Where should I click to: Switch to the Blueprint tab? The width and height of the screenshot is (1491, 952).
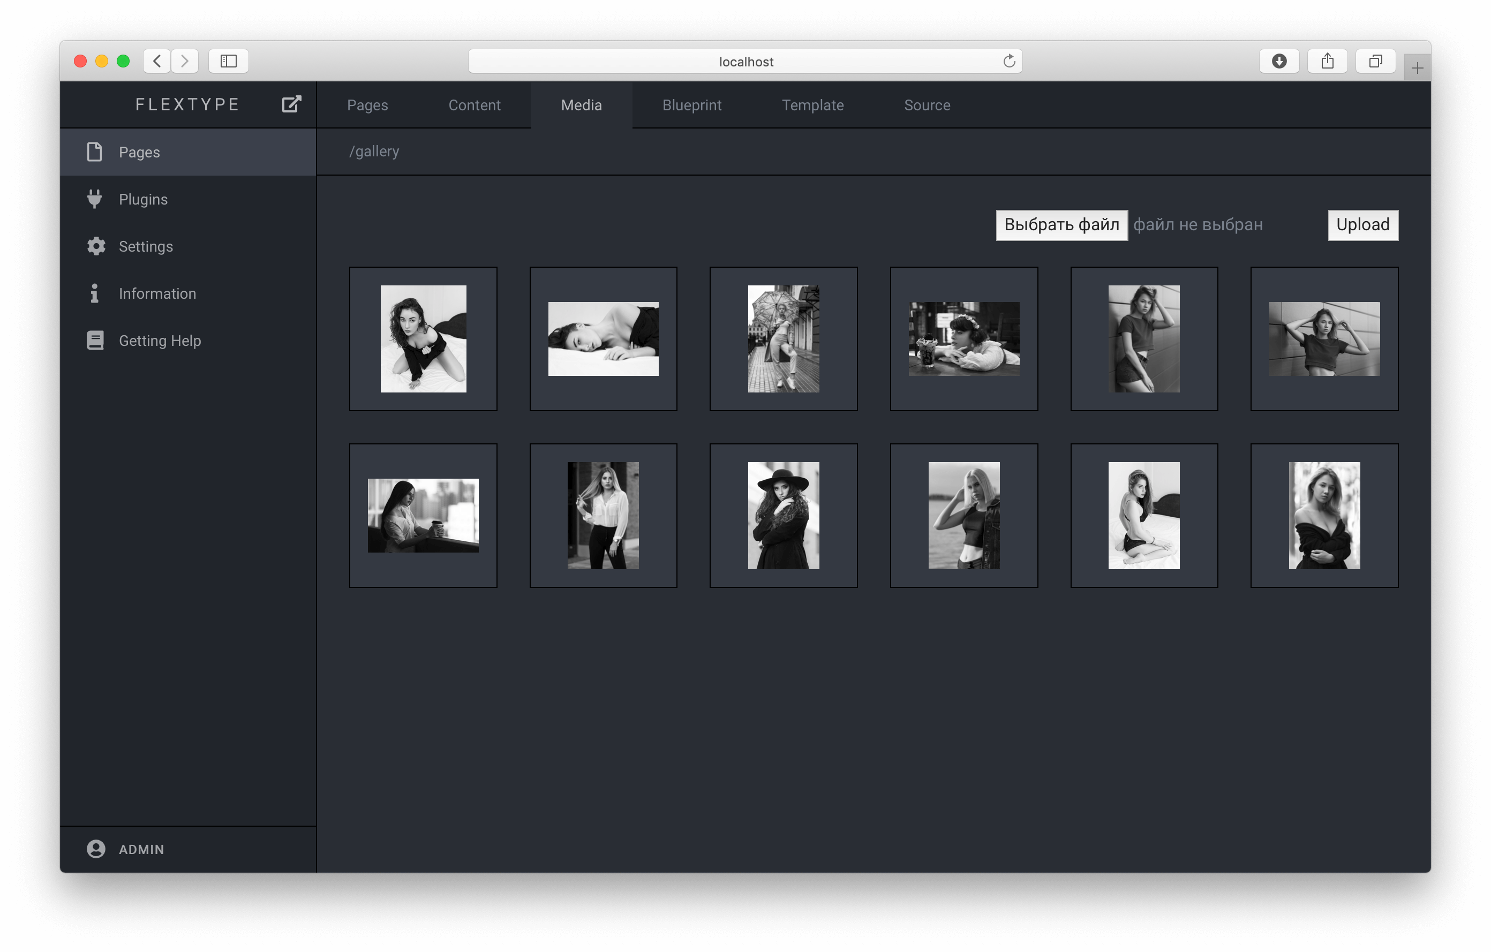click(691, 105)
